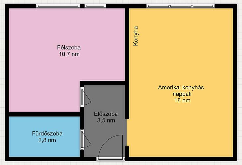Select the blue Fürdőszoba room

[x=44, y=136]
